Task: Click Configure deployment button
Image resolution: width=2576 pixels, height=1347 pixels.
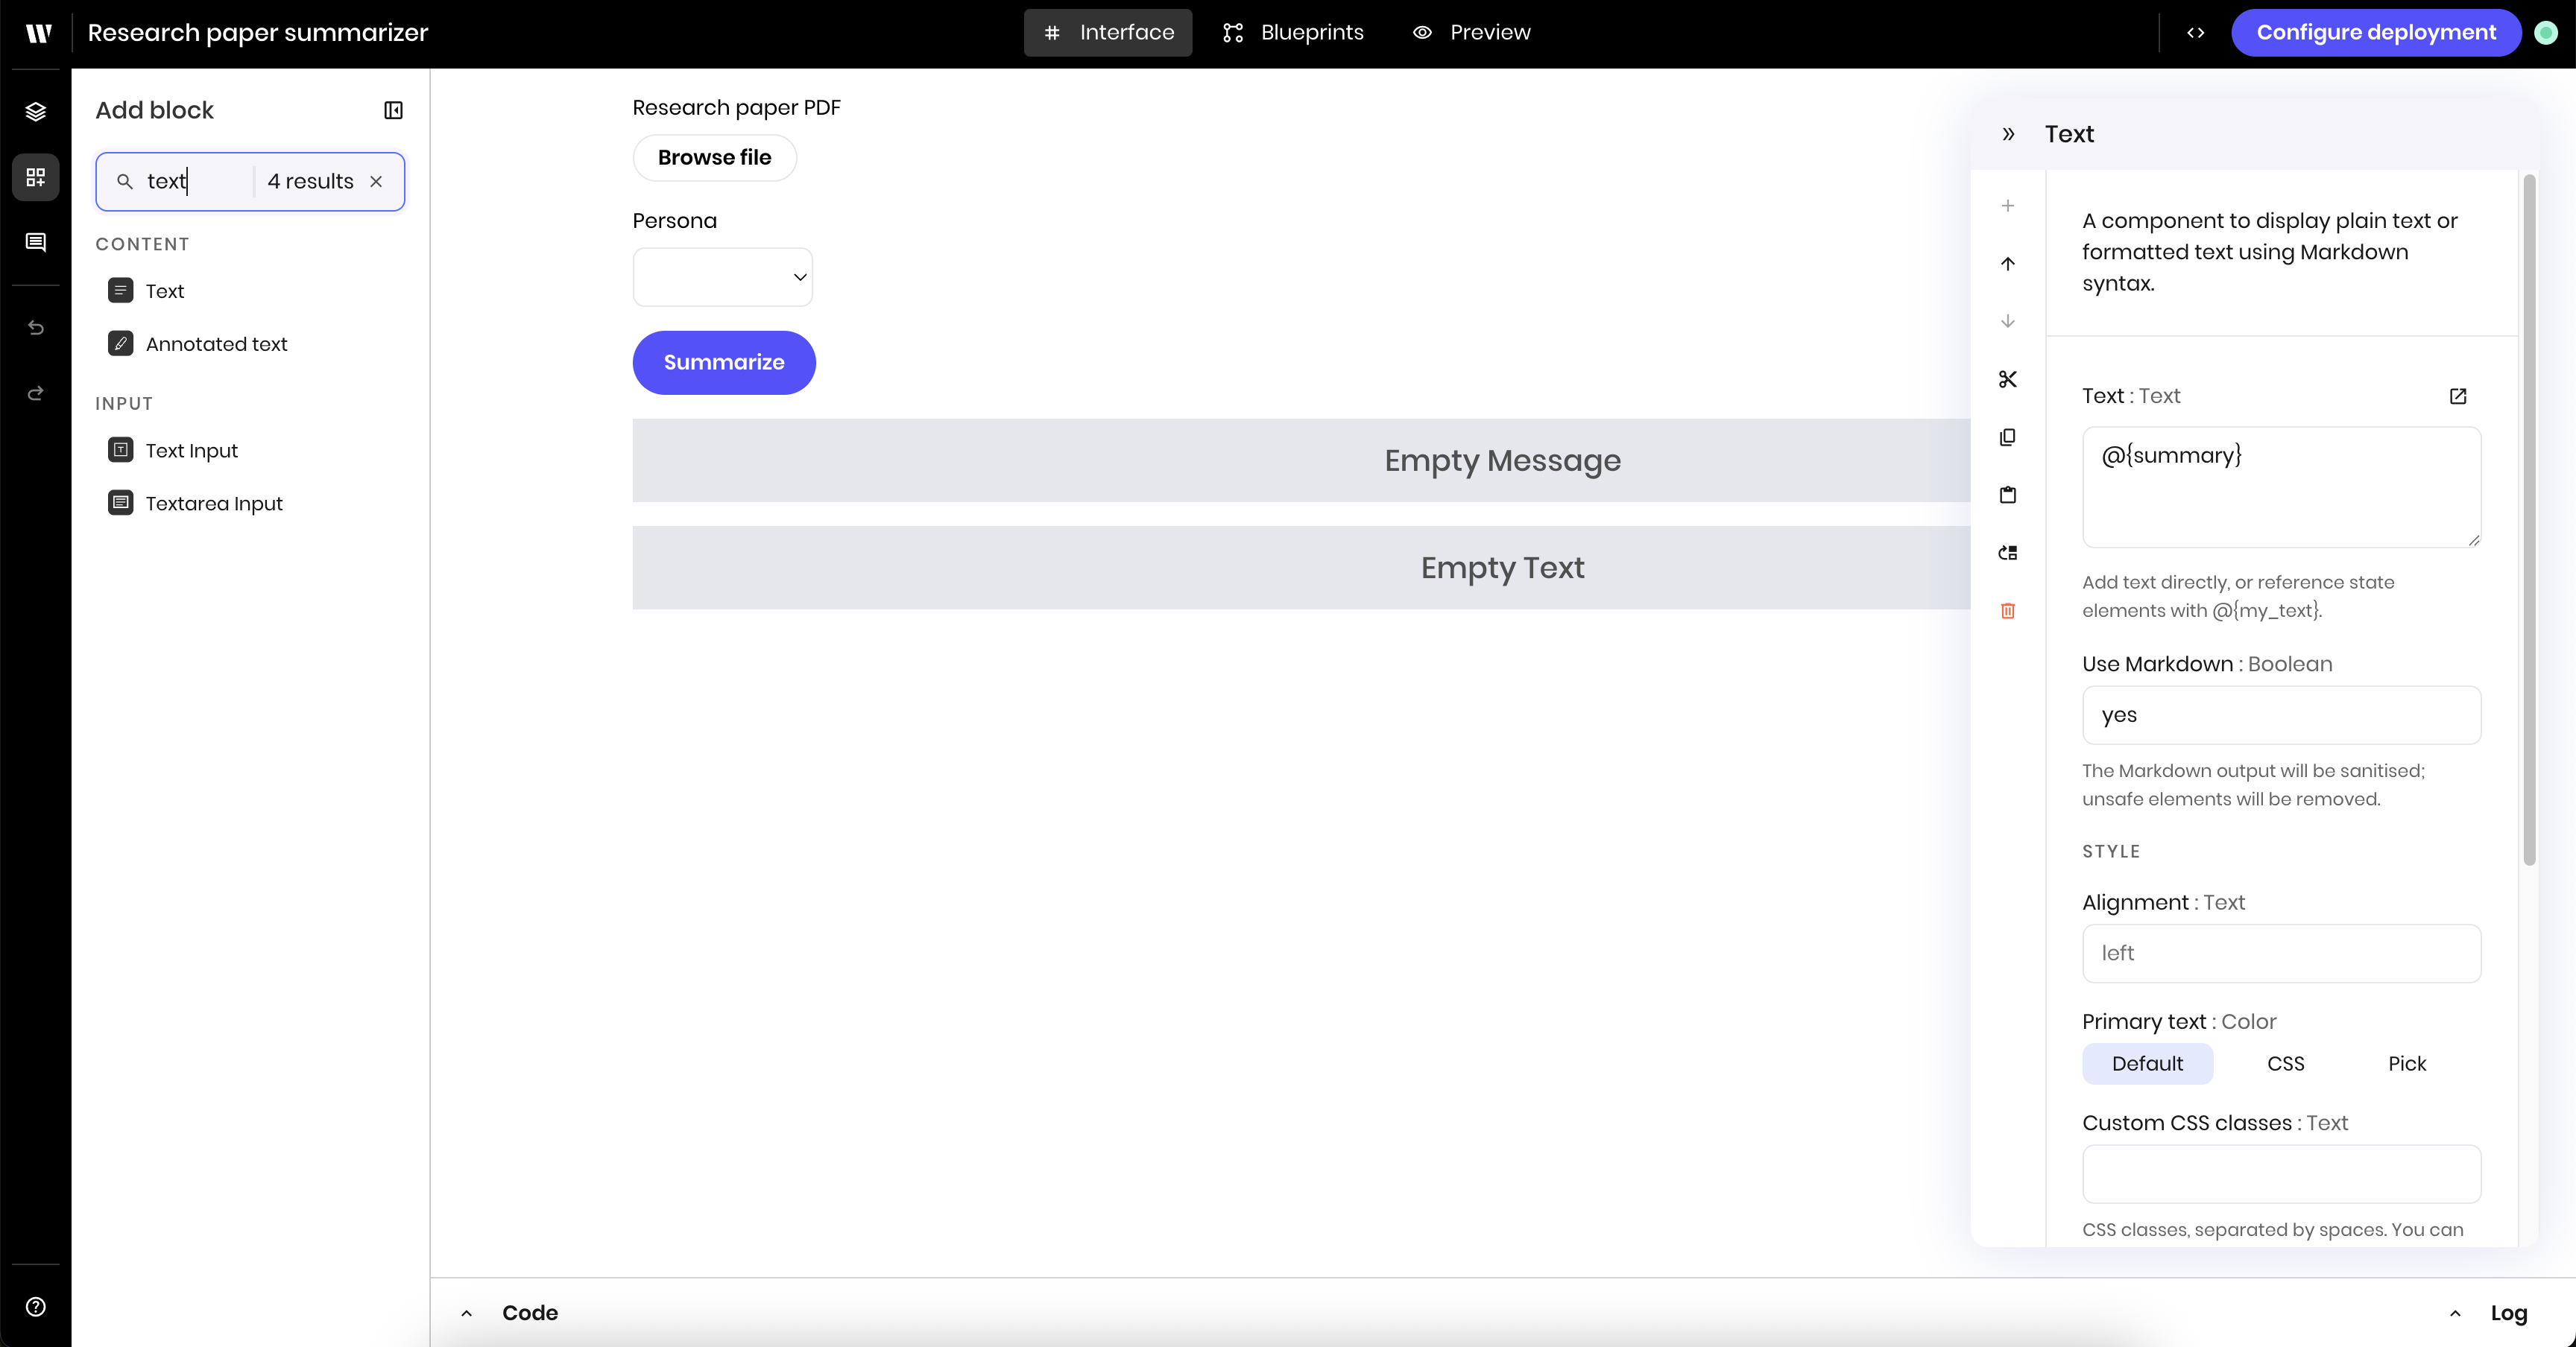Action: (2375, 32)
